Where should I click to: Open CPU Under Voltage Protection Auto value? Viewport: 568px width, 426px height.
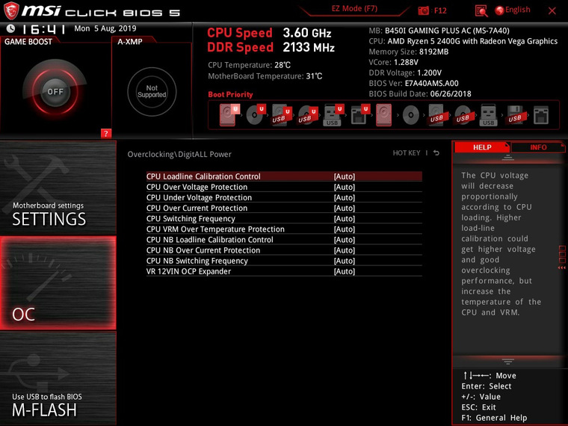coord(345,197)
